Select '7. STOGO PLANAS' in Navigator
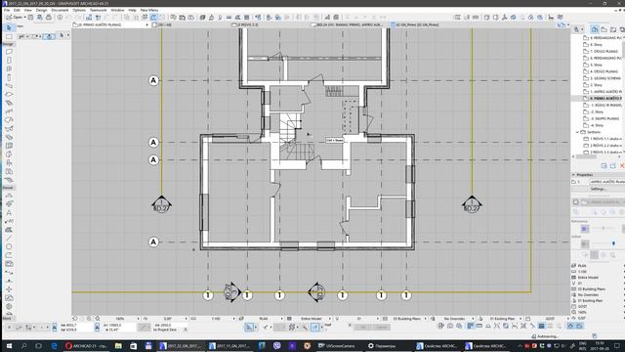Viewport: 625px width, 352px height. 602,51
